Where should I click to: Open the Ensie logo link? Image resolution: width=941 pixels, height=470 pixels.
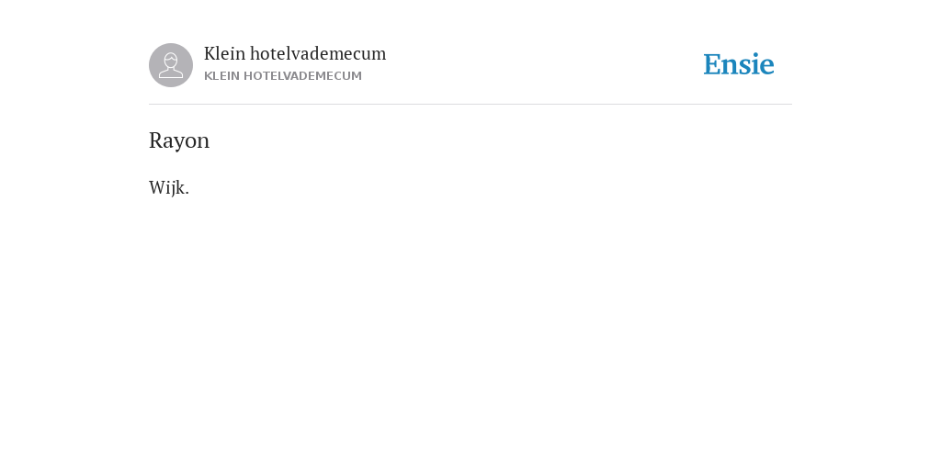click(739, 64)
